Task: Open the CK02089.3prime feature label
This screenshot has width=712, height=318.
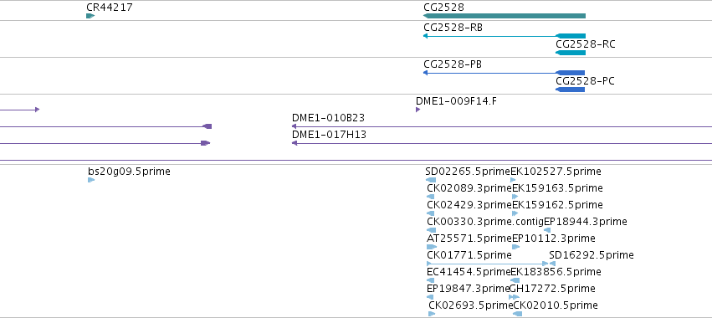Action: pos(469,188)
